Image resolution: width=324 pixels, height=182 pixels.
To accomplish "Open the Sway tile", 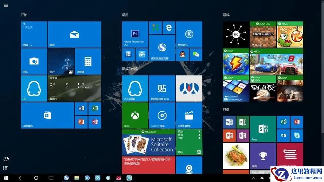I will [263, 129].
